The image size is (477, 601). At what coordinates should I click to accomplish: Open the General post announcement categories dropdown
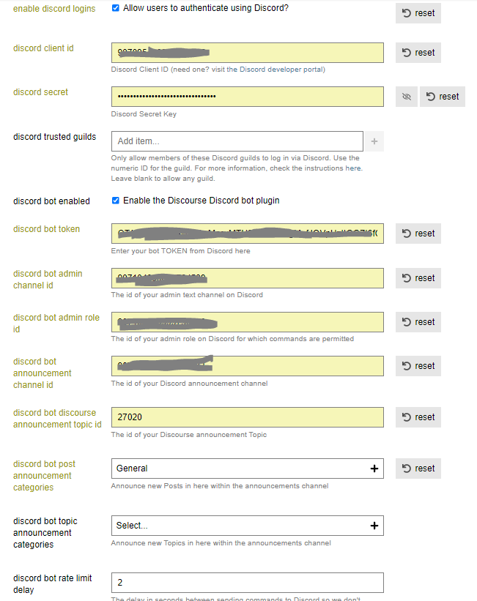coord(247,469)
